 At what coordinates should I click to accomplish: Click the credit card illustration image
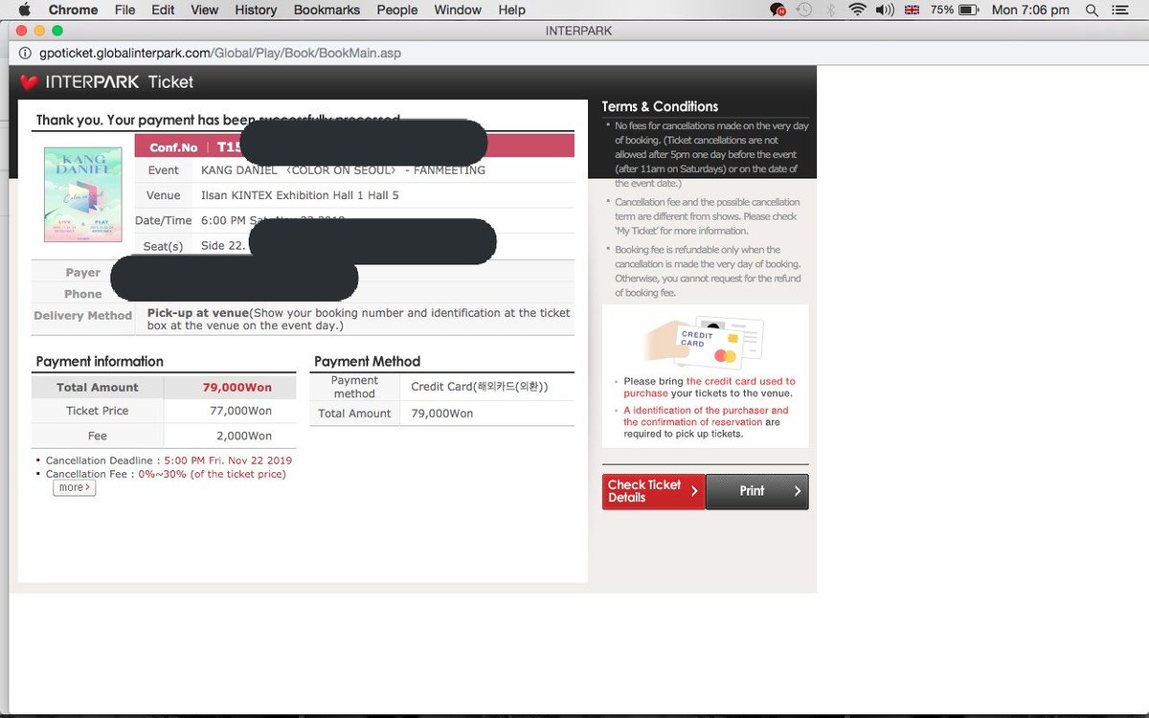pos(705,343)
